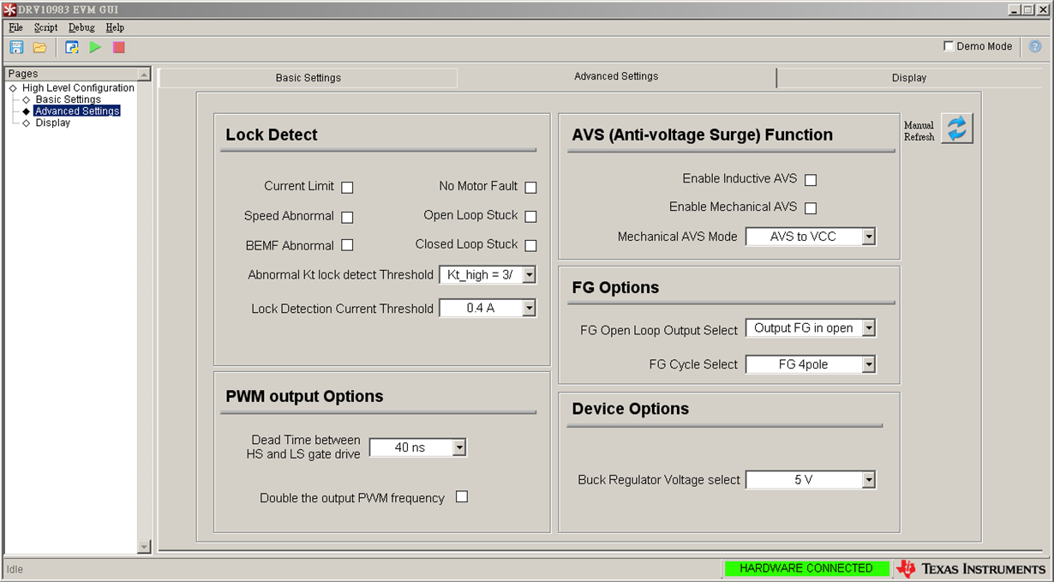Toggle the No Motor Fault checkbox
1054x582 pixels.
(530, 187)
